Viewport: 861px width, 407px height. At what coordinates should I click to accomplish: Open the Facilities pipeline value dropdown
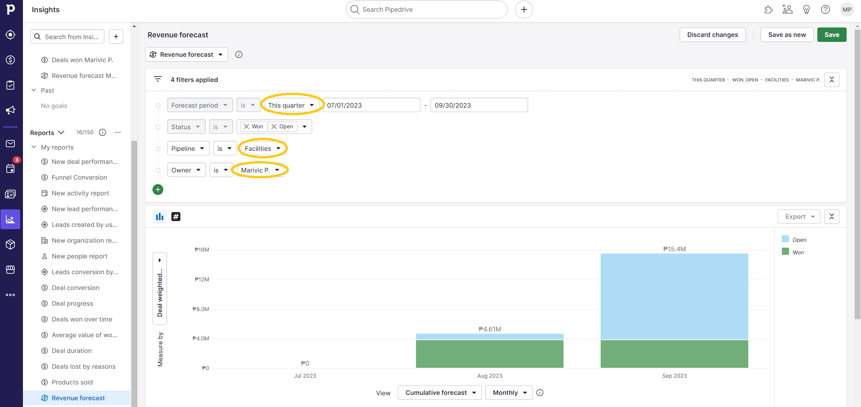[x=263, y=149]
